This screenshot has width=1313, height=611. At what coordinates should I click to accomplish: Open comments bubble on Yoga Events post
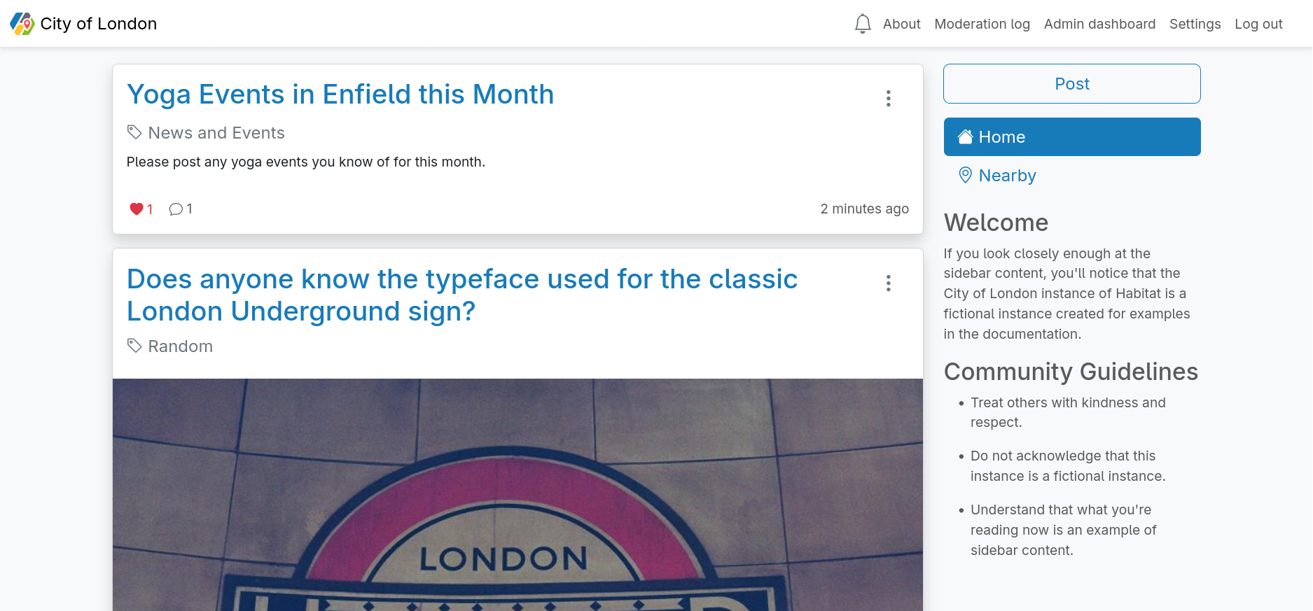pyautogui.click(x=176, y=209)
